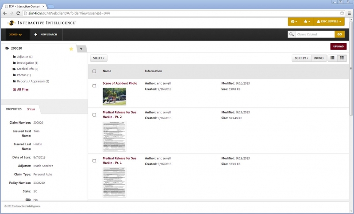The height and width of the screenshot is (214, 354).
Task: Switch to compact list view
Action: (333, 58)
